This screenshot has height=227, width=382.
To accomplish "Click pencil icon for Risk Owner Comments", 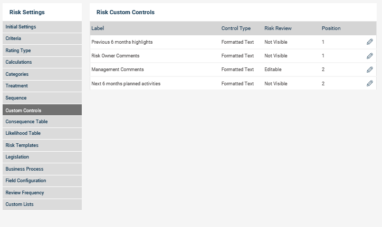I will [369, 56].
